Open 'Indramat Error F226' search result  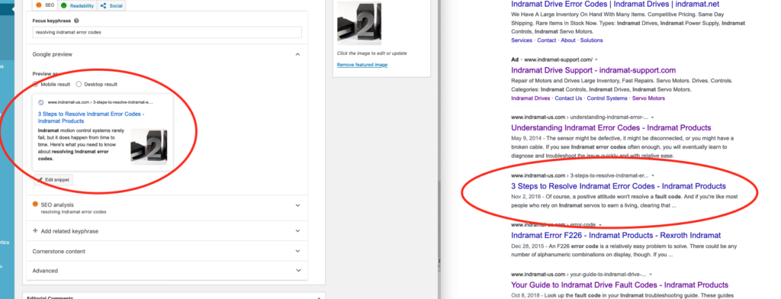pos(616,235)
